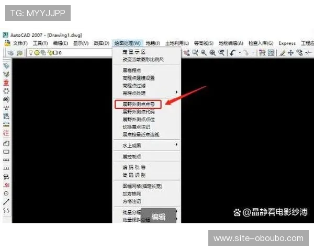Viewport: 314px width, 251px height.
Task: Click the layer properties manager icon
Action: coord(11,53)
